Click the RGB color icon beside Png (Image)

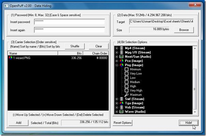(121, 65)
